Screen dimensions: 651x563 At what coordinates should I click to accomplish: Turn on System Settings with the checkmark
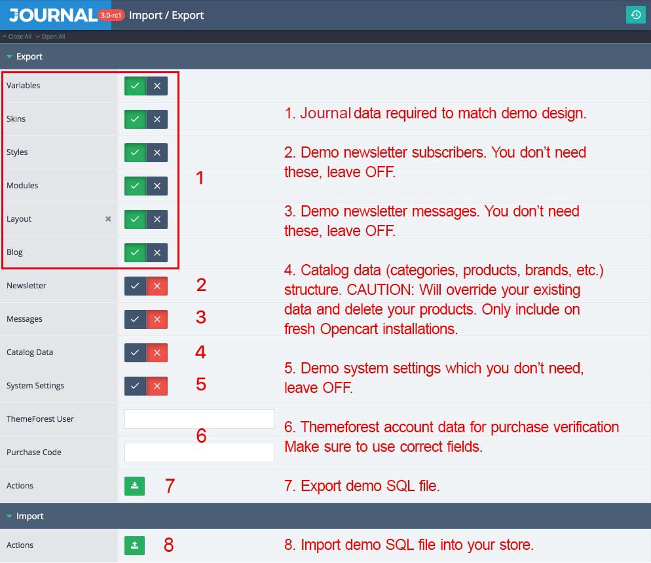(x=135, y=386)
